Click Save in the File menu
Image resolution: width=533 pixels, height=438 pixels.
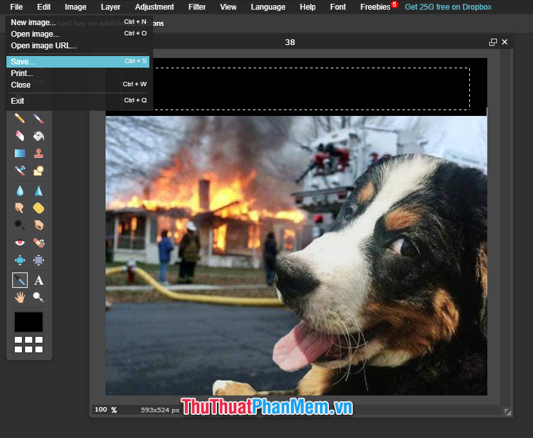[x=21, y=61]
